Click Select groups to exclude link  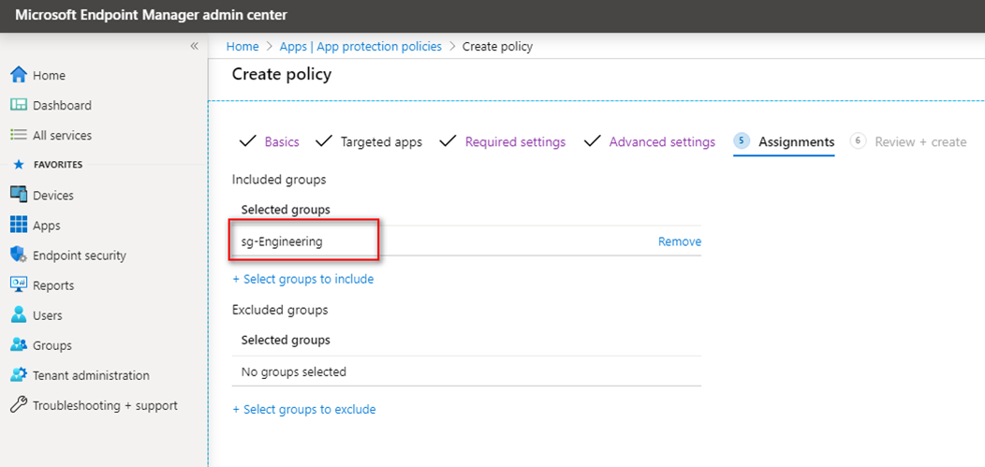pyautogui.click(x=304, y=409)
